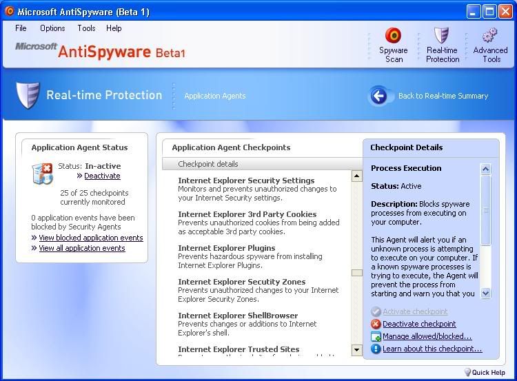Image resolution: width=517 pixels, height=381 pixels.
Task: Open the Spyware Scan section
Action: click(x=394, y=45)
